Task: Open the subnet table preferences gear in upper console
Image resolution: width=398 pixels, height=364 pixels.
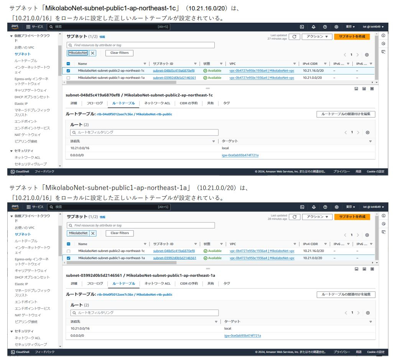Action: [x=367, y=55]
